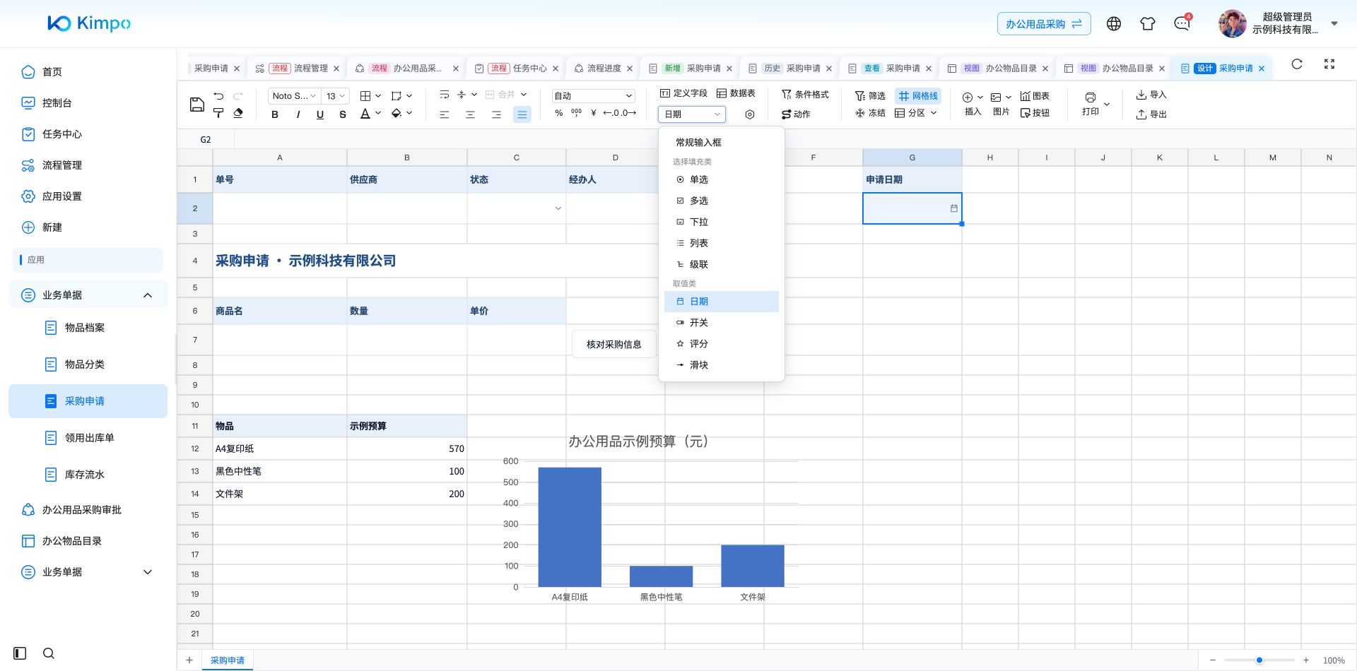Align cell text to the right
This screenshot has height=671, width=1357.
click(x=496, y=114)
